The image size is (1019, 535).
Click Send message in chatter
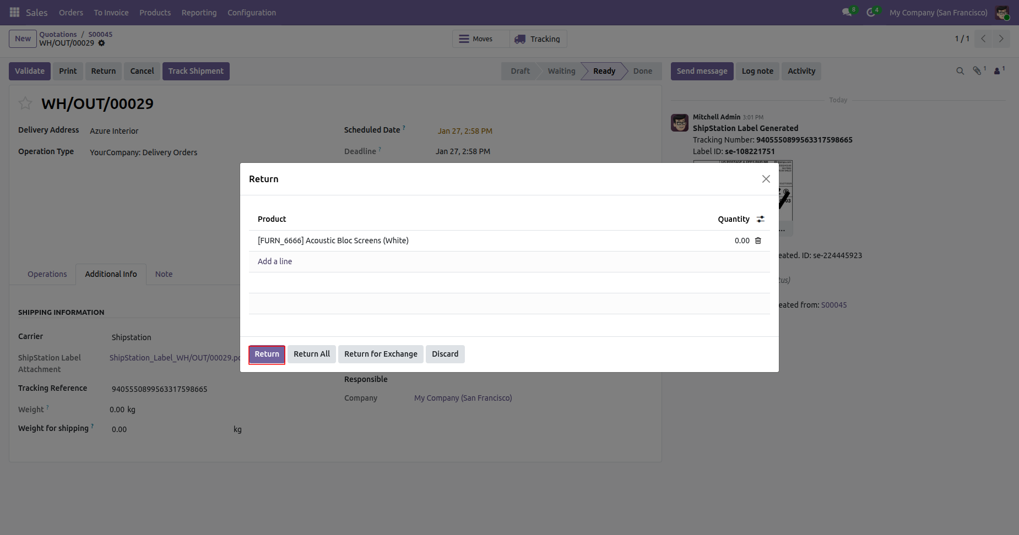[x=702, y=71]
